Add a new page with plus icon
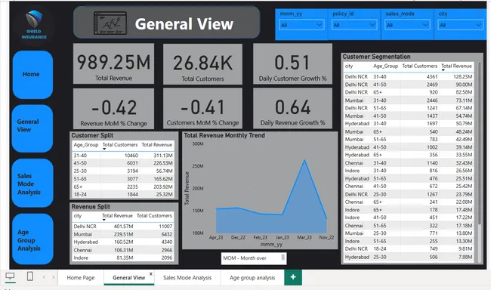491x290 pixels. tap(293, 277)
